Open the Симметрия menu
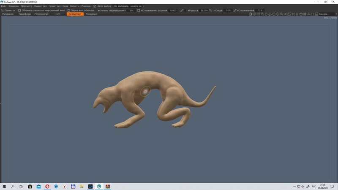Image resolution: width=338 pixels, height=190 pixels. 41,6
